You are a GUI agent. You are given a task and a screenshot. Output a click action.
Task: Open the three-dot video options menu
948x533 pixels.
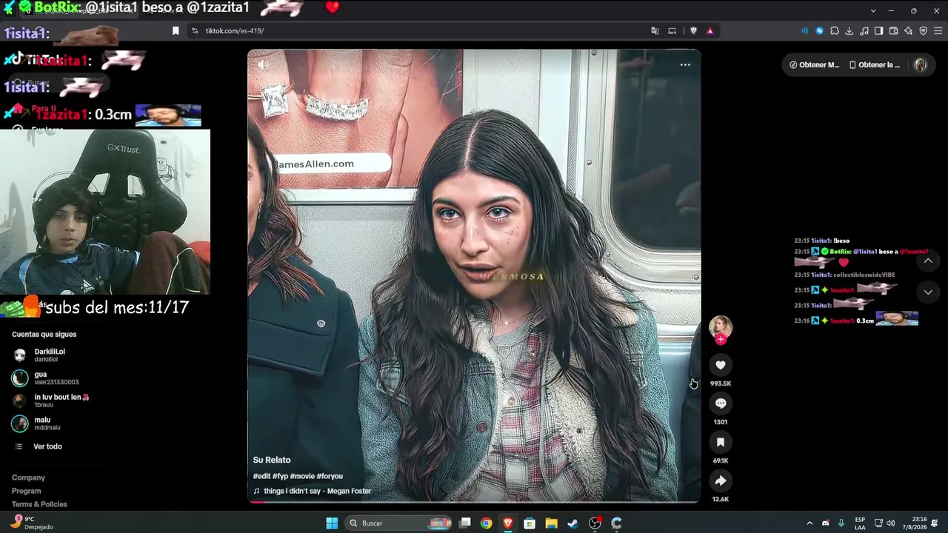685,64
